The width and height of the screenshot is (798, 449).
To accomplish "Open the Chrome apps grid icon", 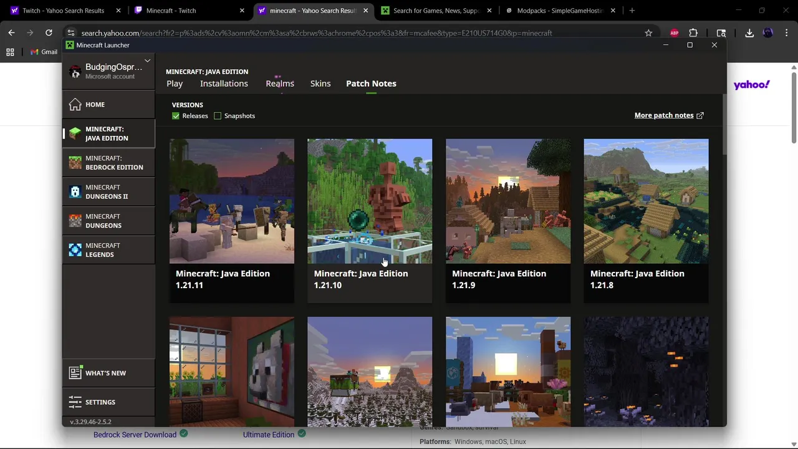I will (10, 52).
